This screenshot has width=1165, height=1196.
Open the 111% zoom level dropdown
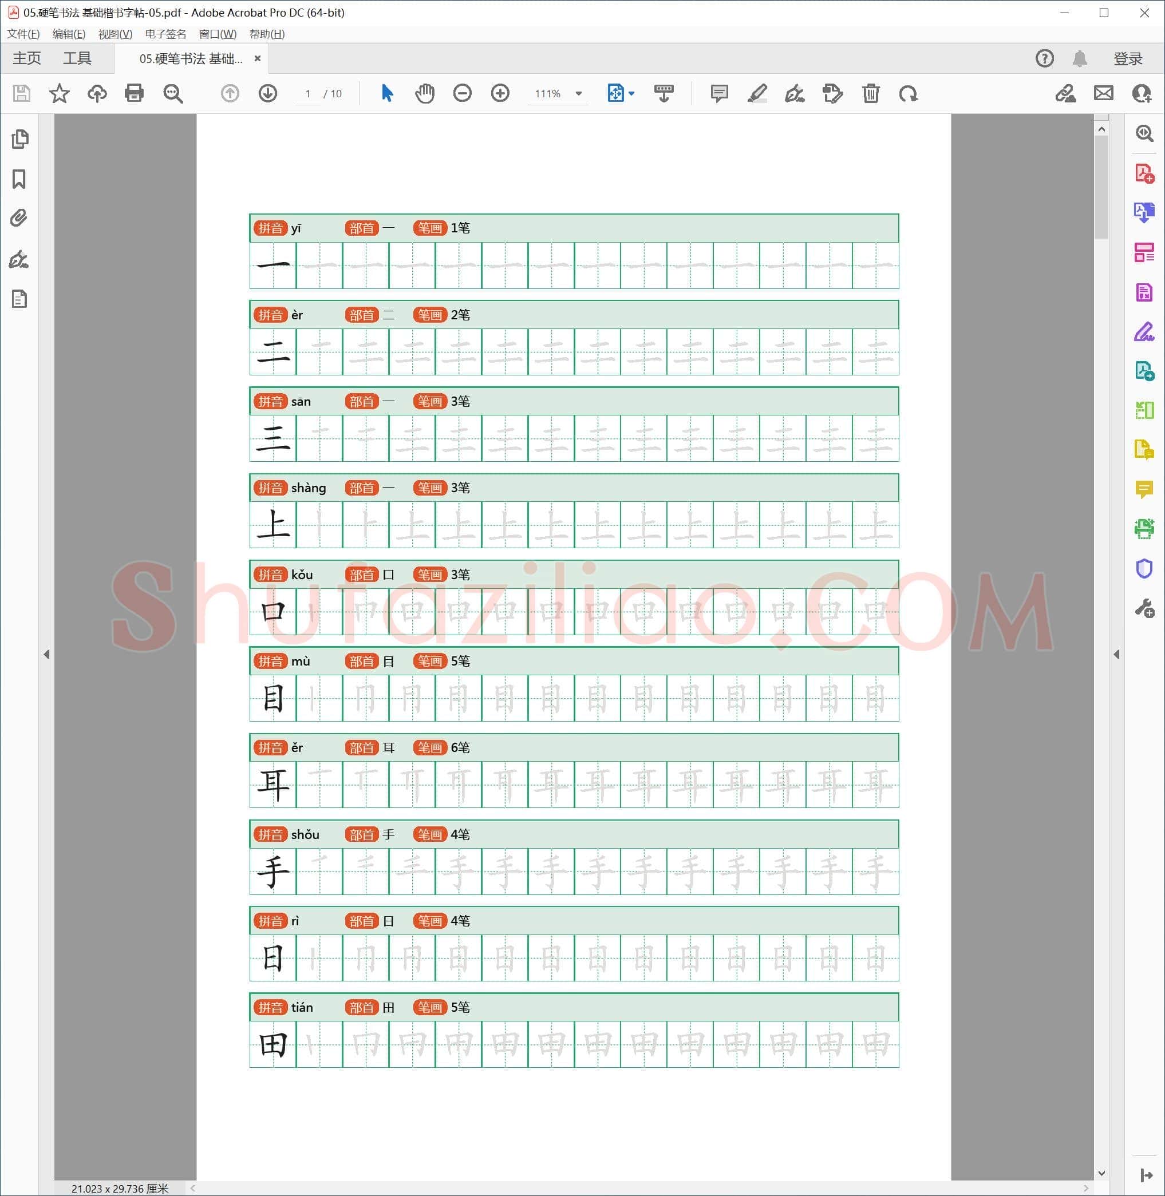pos(579,94)
